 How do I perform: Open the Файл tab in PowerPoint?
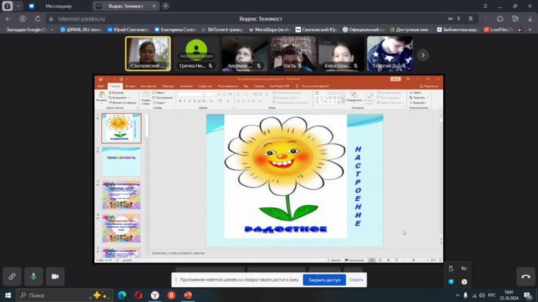101,86
